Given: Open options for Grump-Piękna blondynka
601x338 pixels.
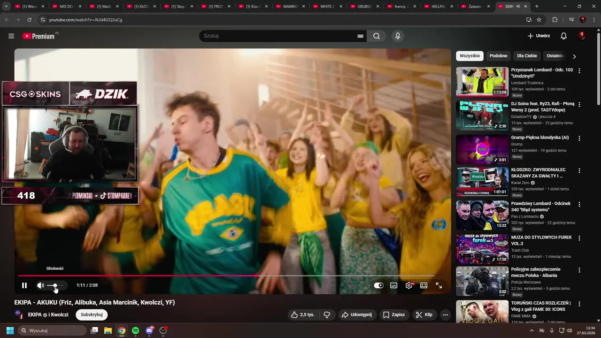Looking at the screenshot, I should pos(579,138).
